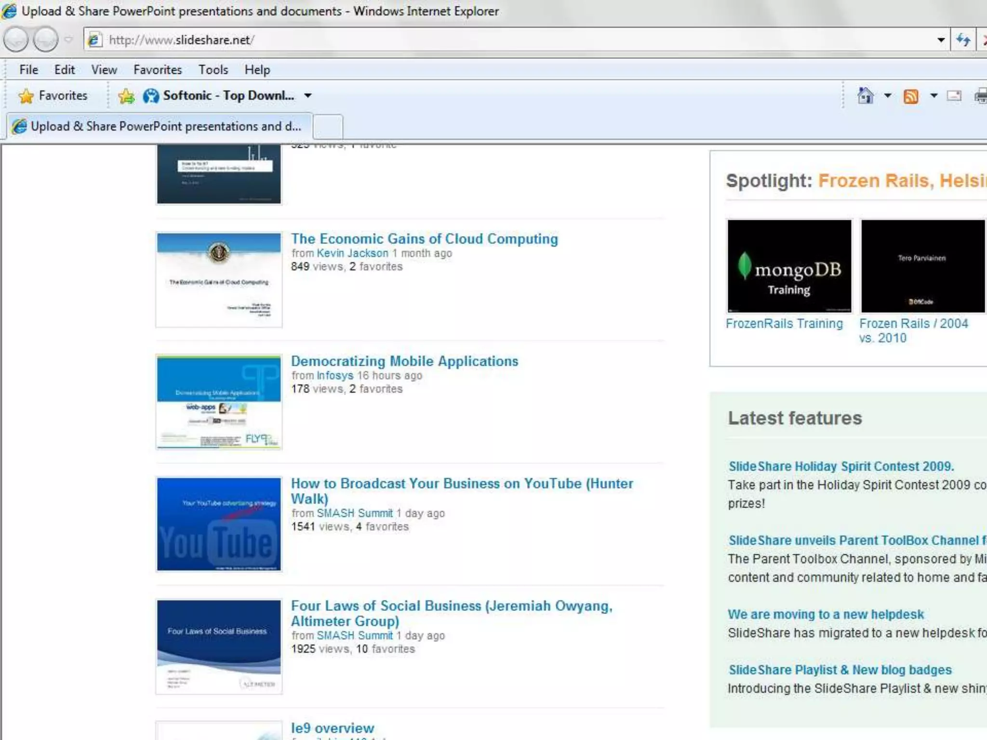Open SlideShare Playlist & New blog badges
The height and width of the screenshot is (740, 987).
[x=840, y=670]
